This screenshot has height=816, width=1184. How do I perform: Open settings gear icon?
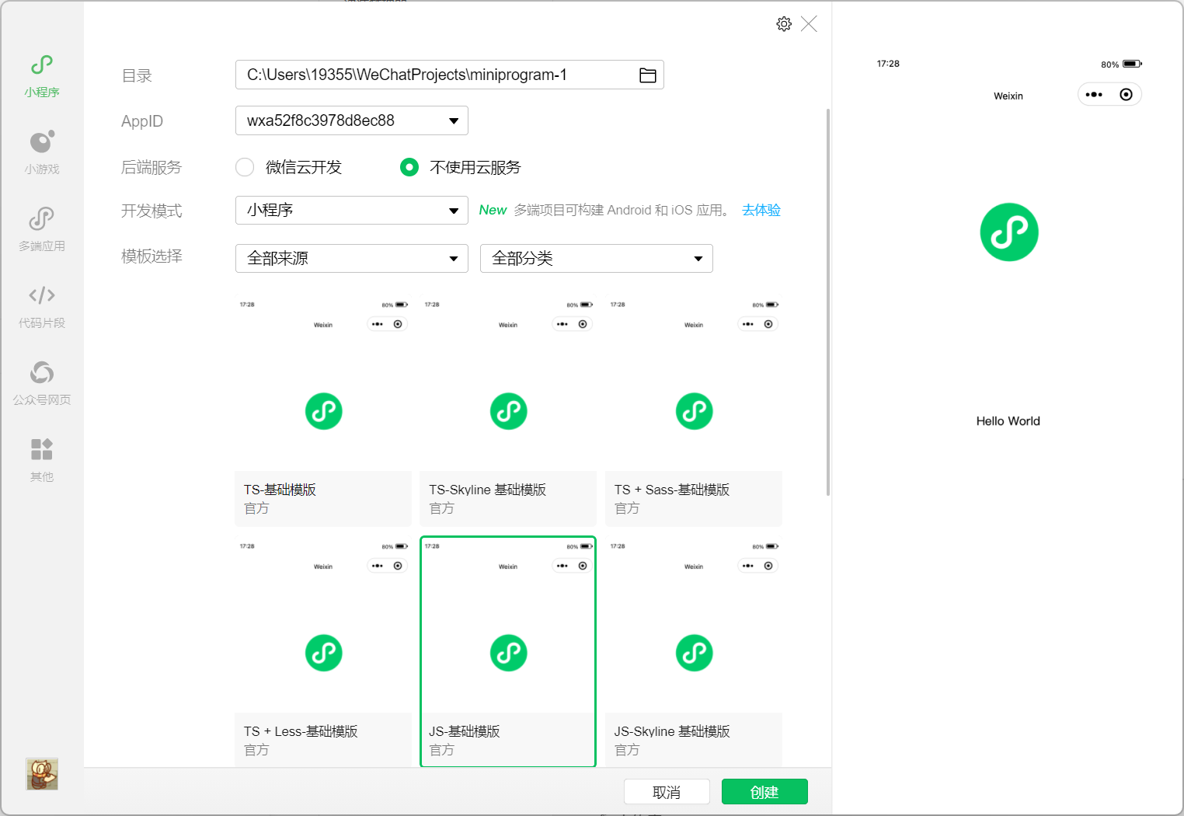[x=784, y=24]
